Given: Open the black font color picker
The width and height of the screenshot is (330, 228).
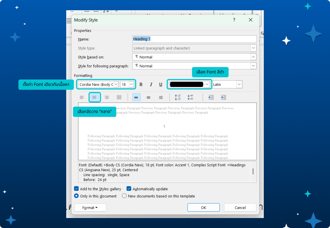Looking at the screenshot, I should coord(207,84).
